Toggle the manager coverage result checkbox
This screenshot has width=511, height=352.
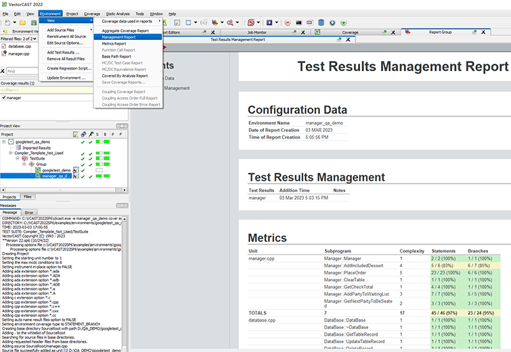click(x=3, y=97)
